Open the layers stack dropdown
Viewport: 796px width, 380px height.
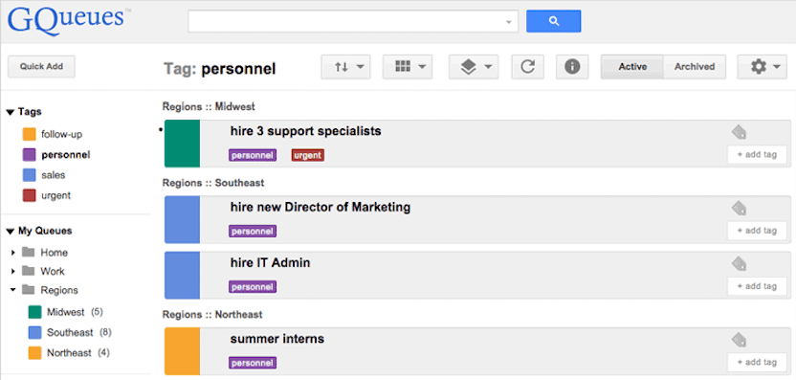[x=474, y=67]
